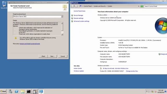
Task: Open Device Manager link
Action: tap(78, 15)
